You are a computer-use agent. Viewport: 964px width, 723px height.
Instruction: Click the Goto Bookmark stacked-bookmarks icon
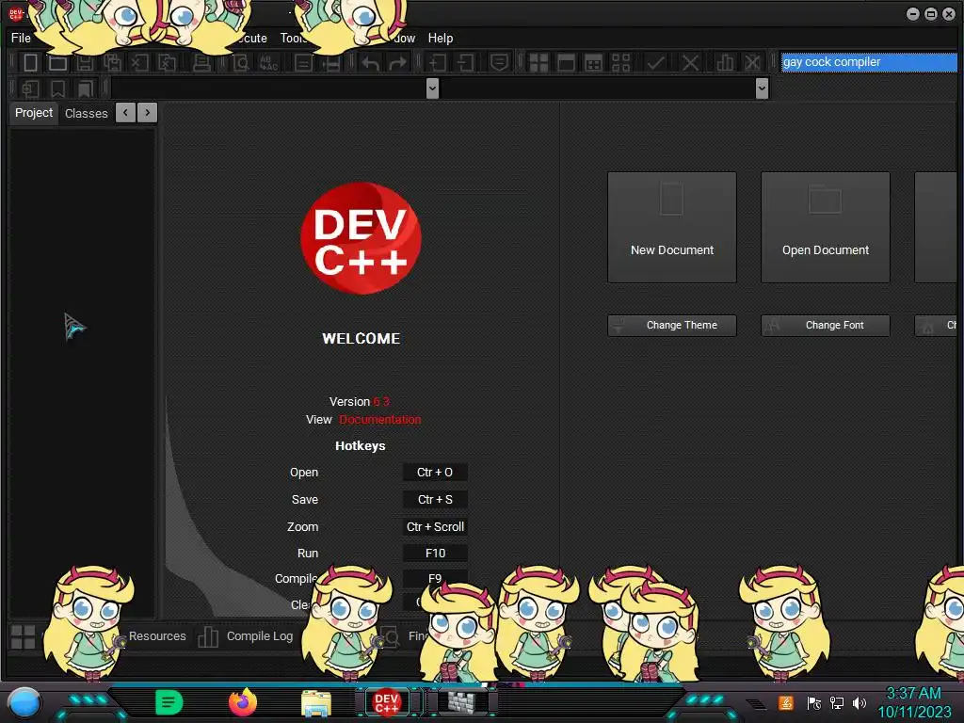(85, 89)
